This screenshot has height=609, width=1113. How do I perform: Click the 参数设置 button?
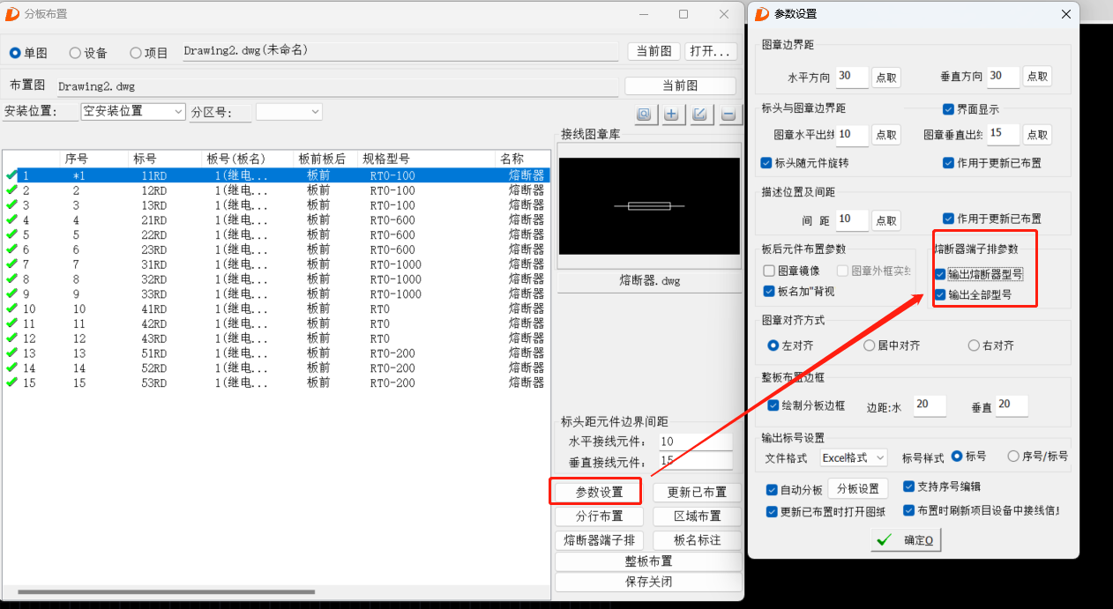(599, 492)
